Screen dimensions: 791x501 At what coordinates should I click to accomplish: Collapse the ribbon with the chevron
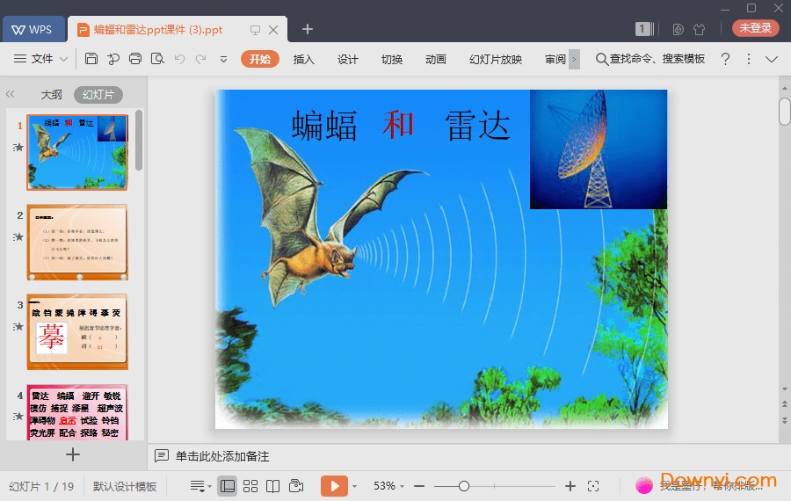click(x=772, y=59)
